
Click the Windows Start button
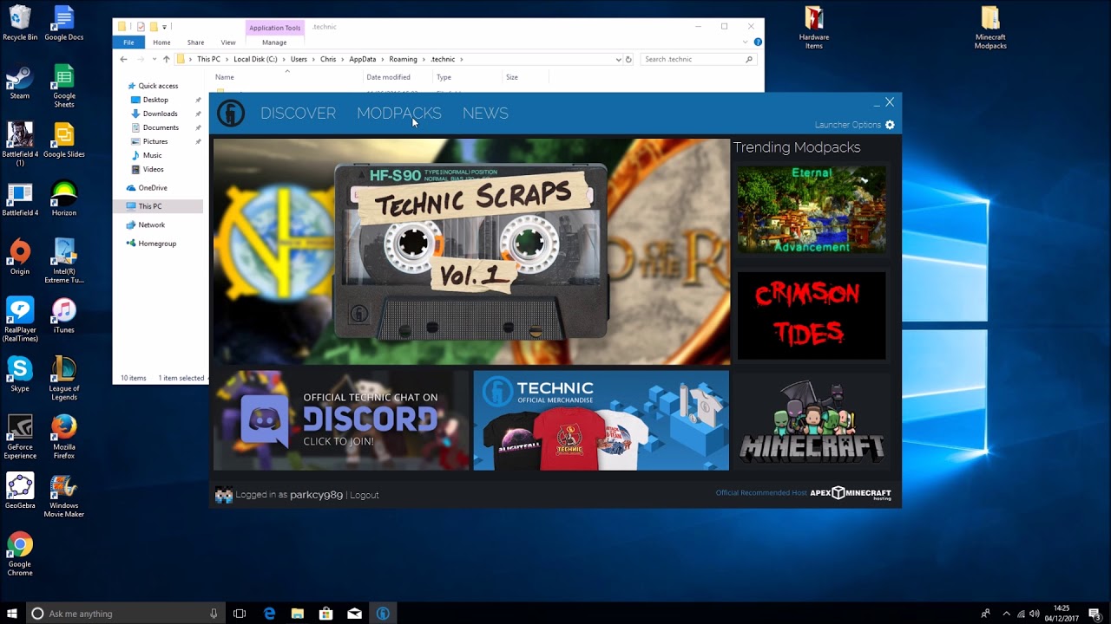coord(12,614)
